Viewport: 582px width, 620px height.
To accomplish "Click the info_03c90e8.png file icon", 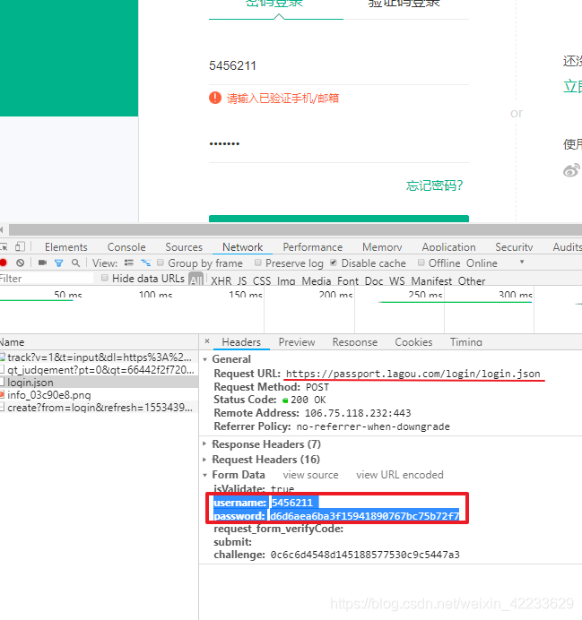I will 2,394.
